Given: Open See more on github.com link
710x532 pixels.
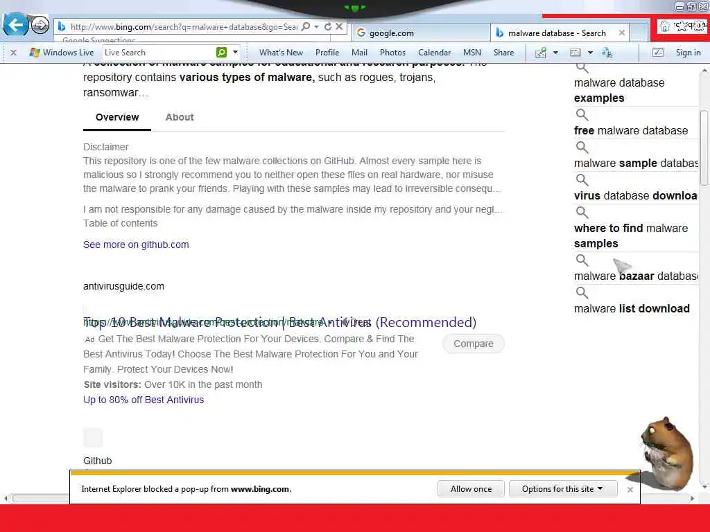Looking at the screenshot, I should (136, 245).
